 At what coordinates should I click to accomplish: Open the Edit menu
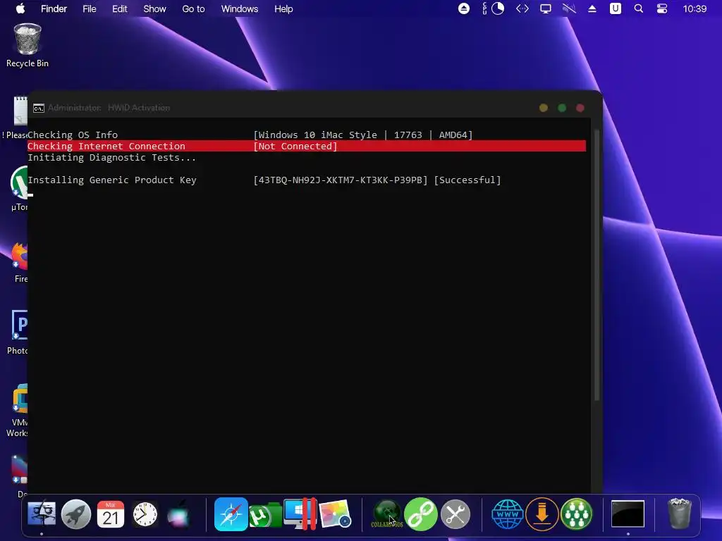(120, 8)
